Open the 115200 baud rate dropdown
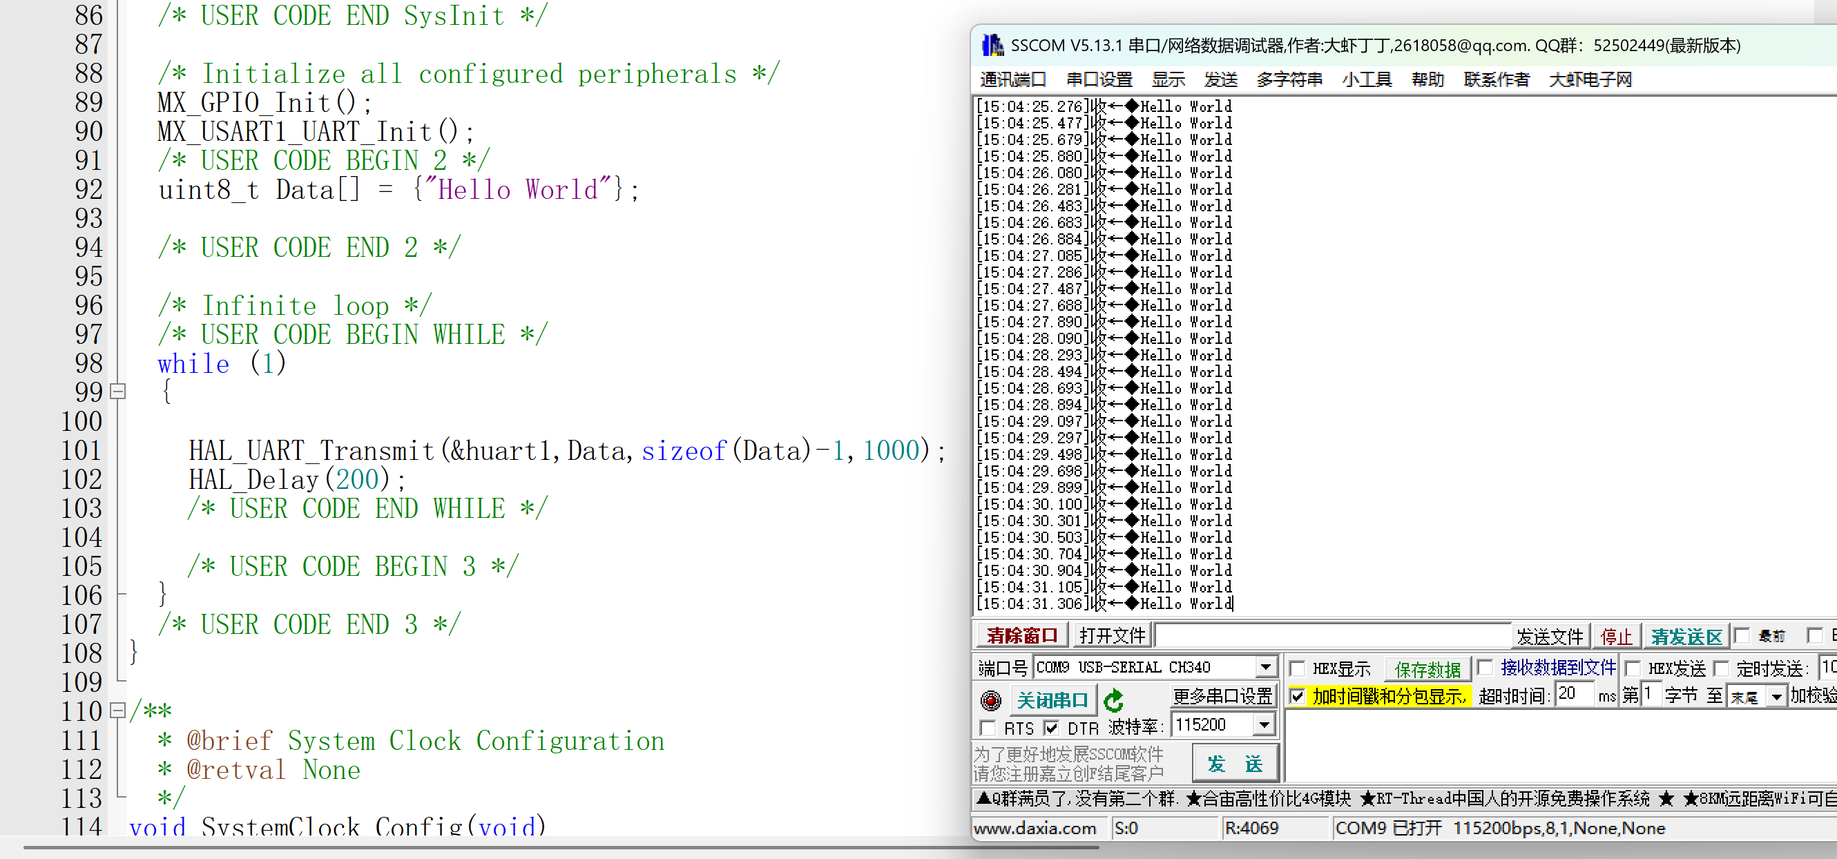 point(1264,725)
